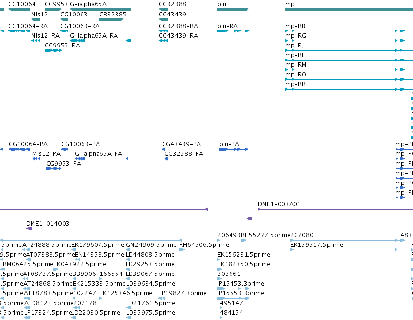This screenshot has width=413, height=320.
Task: Click the LD29253.5prime EST label
Action: [x=150, y=264]
